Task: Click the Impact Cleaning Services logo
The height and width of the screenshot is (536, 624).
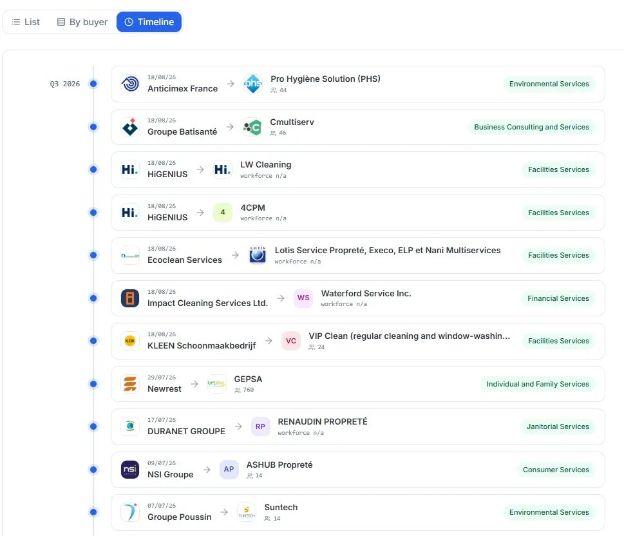Action: [130, 298]
